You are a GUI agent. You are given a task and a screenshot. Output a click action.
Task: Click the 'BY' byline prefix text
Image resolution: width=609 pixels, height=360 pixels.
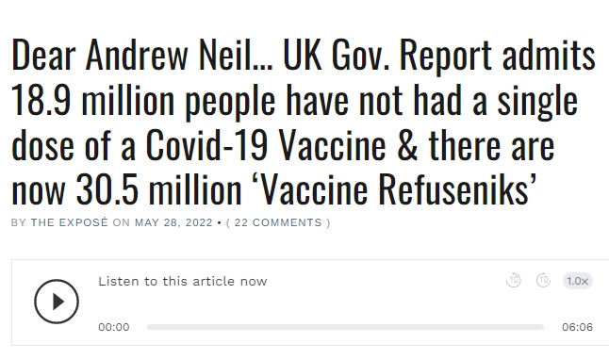tap(18, 222)
